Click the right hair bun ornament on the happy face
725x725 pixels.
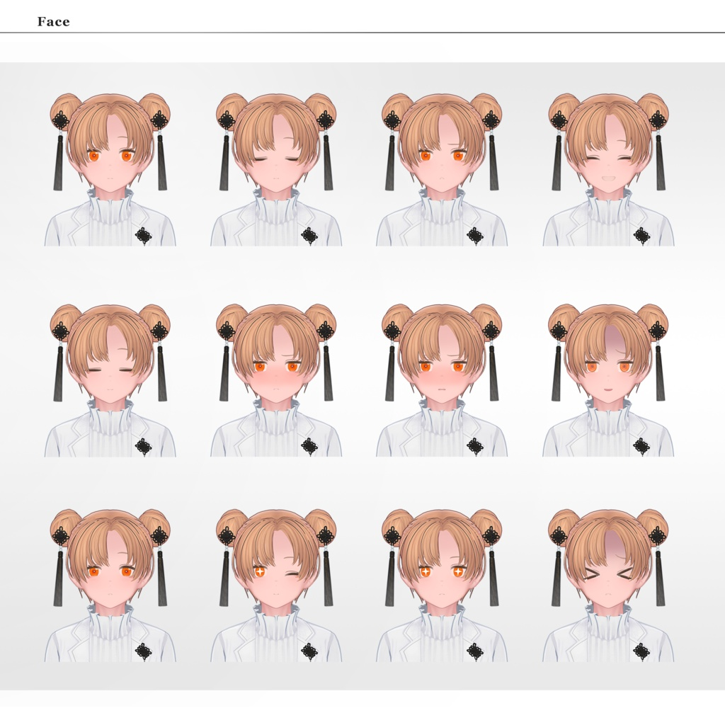point(657,120)
